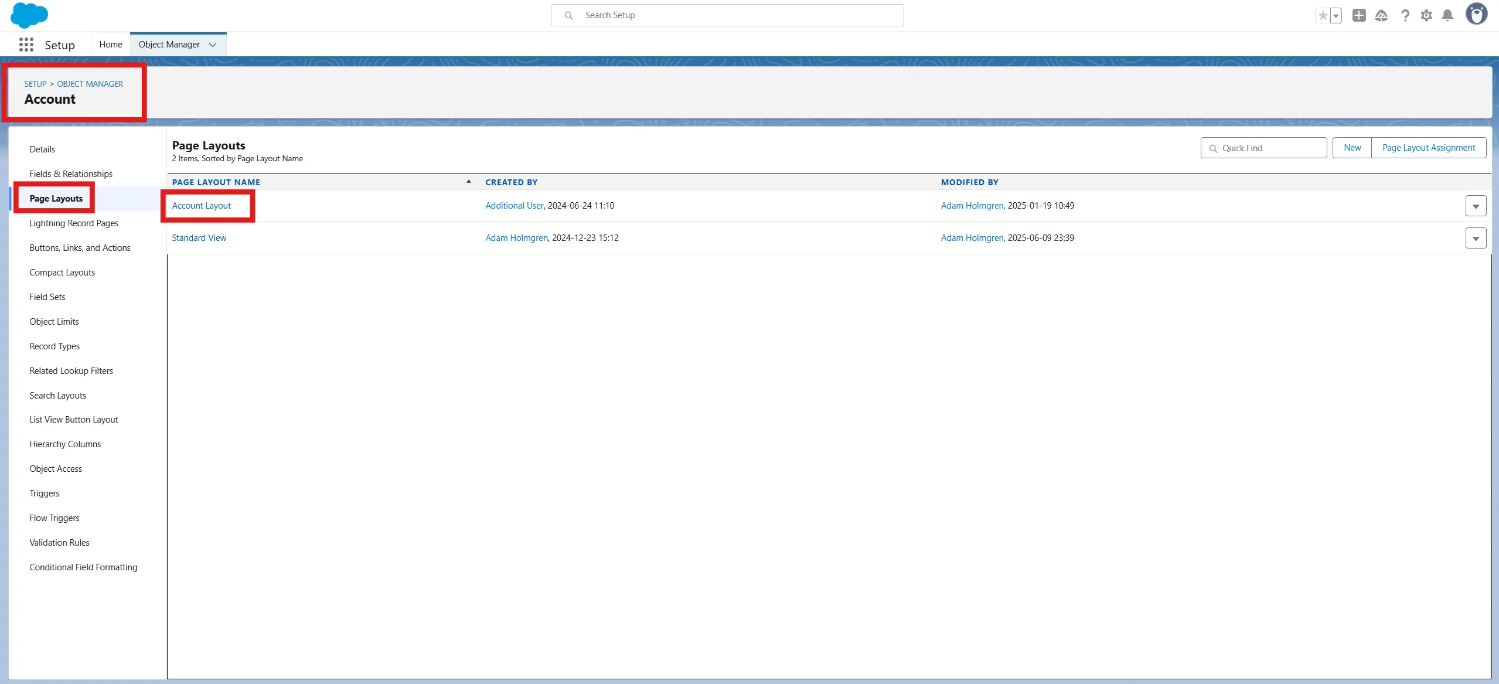Select Fields & Relationships in sidebar

[x=71, y=174]
